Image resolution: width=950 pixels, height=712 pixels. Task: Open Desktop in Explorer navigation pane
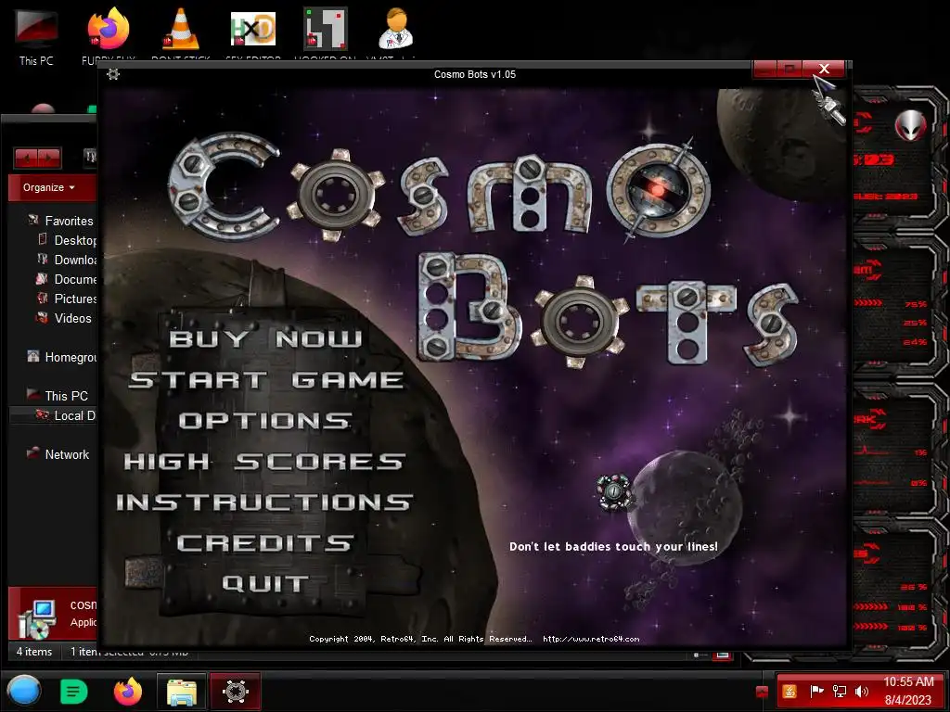67,240
